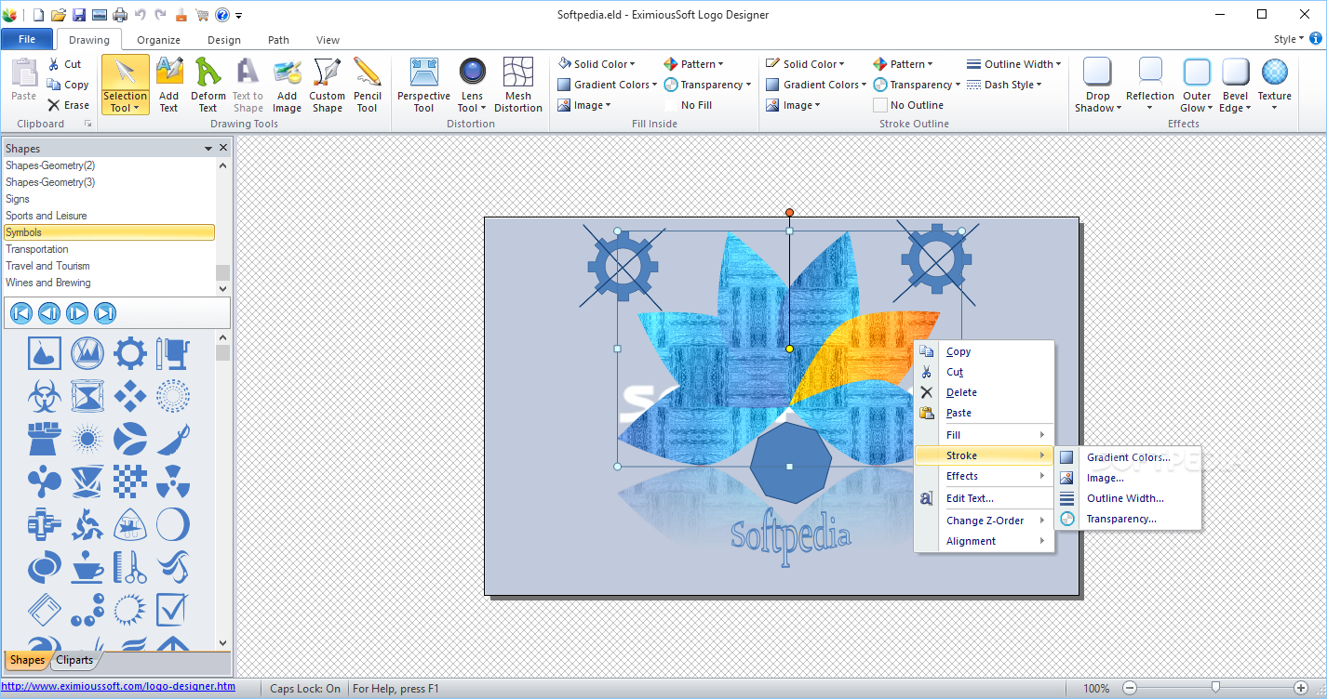Image resolution: width=1327 pixels, height=699 pixels.
Task: Click the Cut button in Clipboard group
Action: 64,64
